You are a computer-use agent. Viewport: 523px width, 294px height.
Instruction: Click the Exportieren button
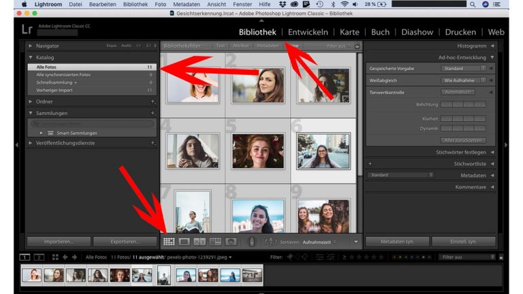[124, 242]
